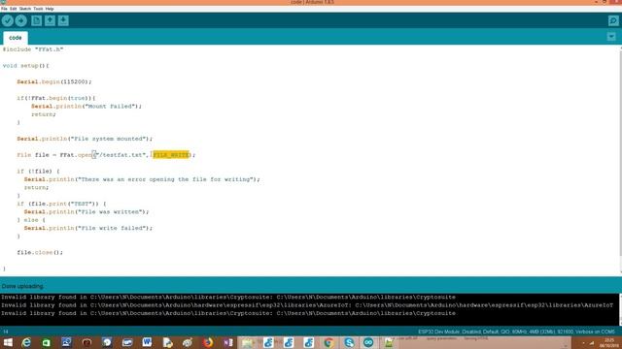Click the file.print("TEST") condition line
The height and width of the screenshot is (349, 622).
click(x=61, y=204)
